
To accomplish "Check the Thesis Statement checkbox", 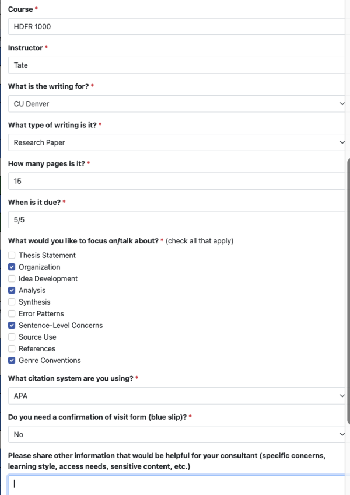I will [x=12, y=255].
